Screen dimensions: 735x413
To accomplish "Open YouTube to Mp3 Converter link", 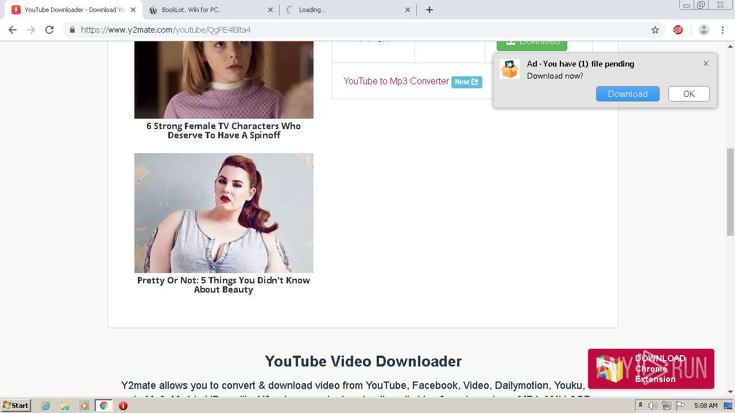I will 396,81.
